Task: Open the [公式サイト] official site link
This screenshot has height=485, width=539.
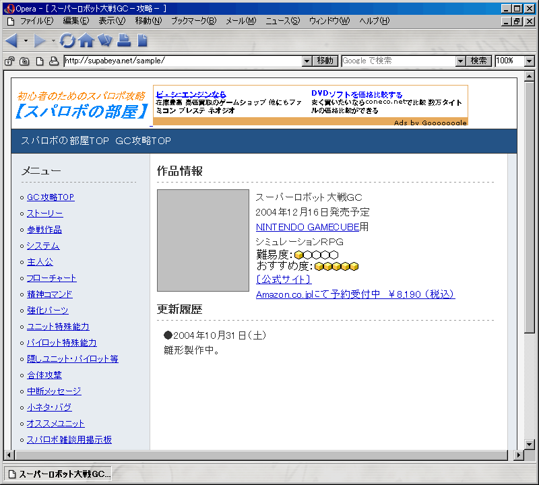Action: tap(284, 279)
